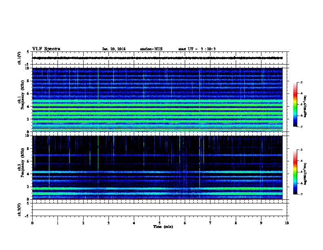Screen dimensions: 323x250
Task: Click the "-7" value below ch.2 colorbar
Action: click(x=301, y=194)
